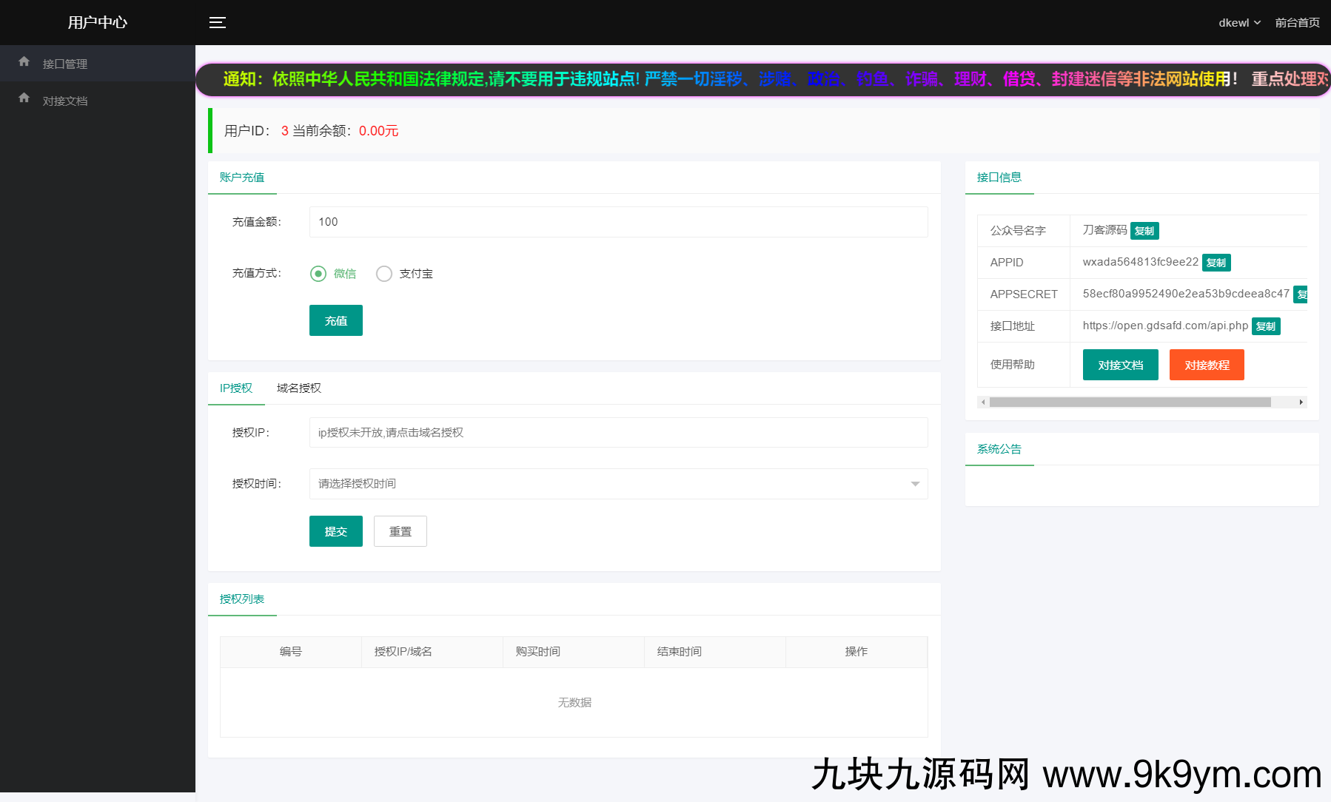Copy the 公众号名字 value 刀客源码

(1144, 231)
